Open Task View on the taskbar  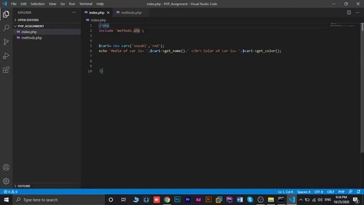(123, 200)
